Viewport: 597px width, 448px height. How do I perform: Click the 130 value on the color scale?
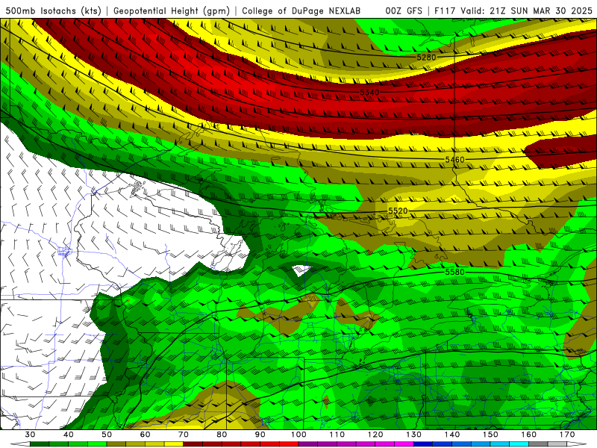[x=414, y=435]
